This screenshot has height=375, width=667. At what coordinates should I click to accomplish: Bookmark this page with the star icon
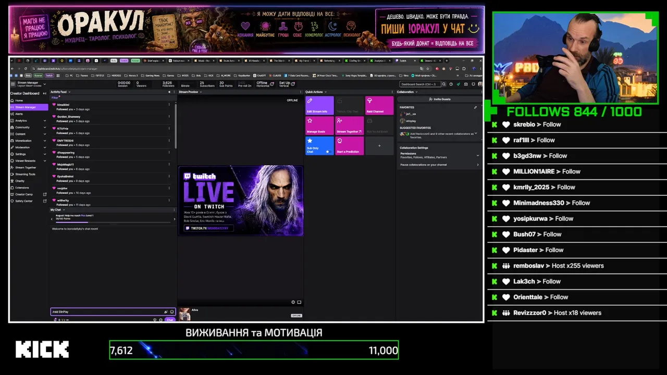pos(428,68)
